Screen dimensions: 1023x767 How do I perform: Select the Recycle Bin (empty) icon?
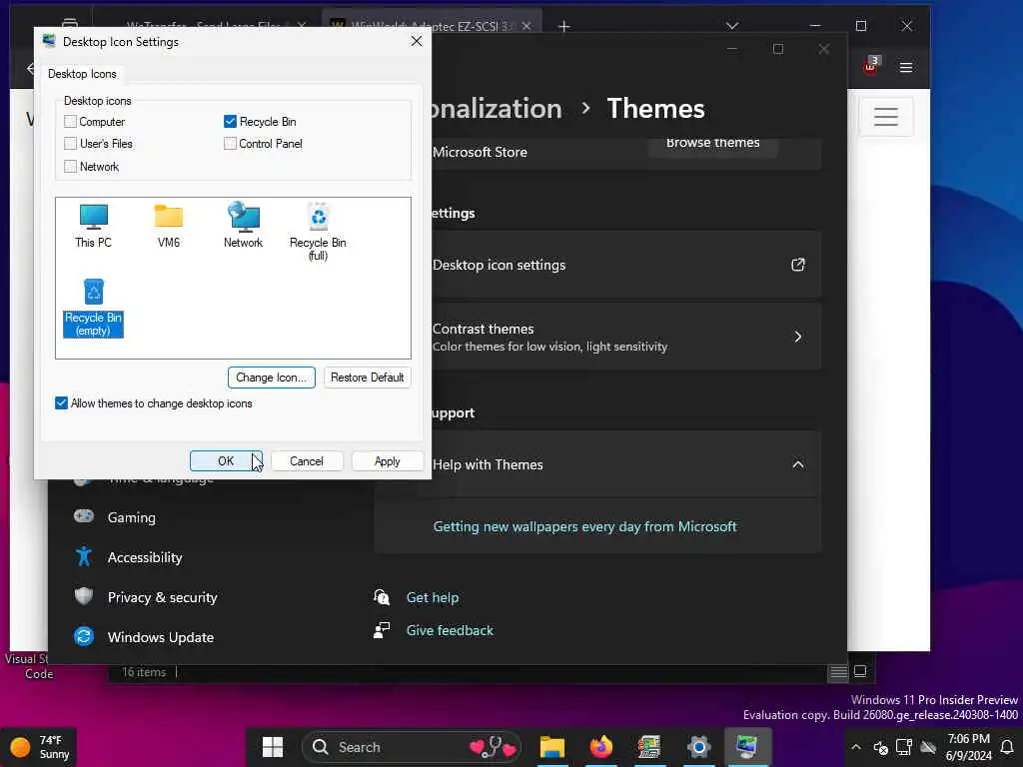click(93, 308)
